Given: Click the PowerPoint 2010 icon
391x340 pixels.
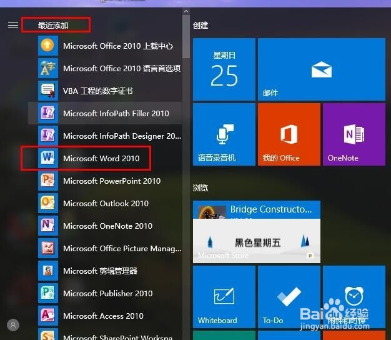Looking at the screenshot, I should pyautogui.click(x=48, y=181).
